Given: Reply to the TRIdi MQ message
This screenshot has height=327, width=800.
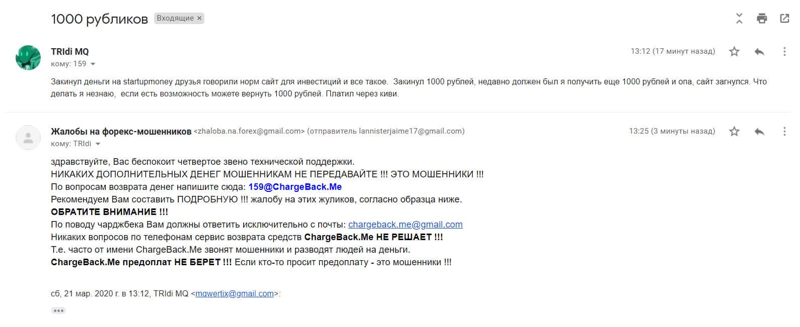Looking at the screenshot, I should click(759, 51).
